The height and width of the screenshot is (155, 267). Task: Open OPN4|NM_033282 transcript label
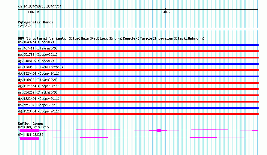tap(31, 135)
